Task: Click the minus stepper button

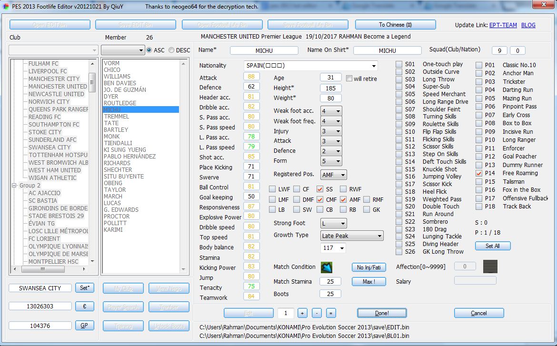Action: [x=317, y=313]
